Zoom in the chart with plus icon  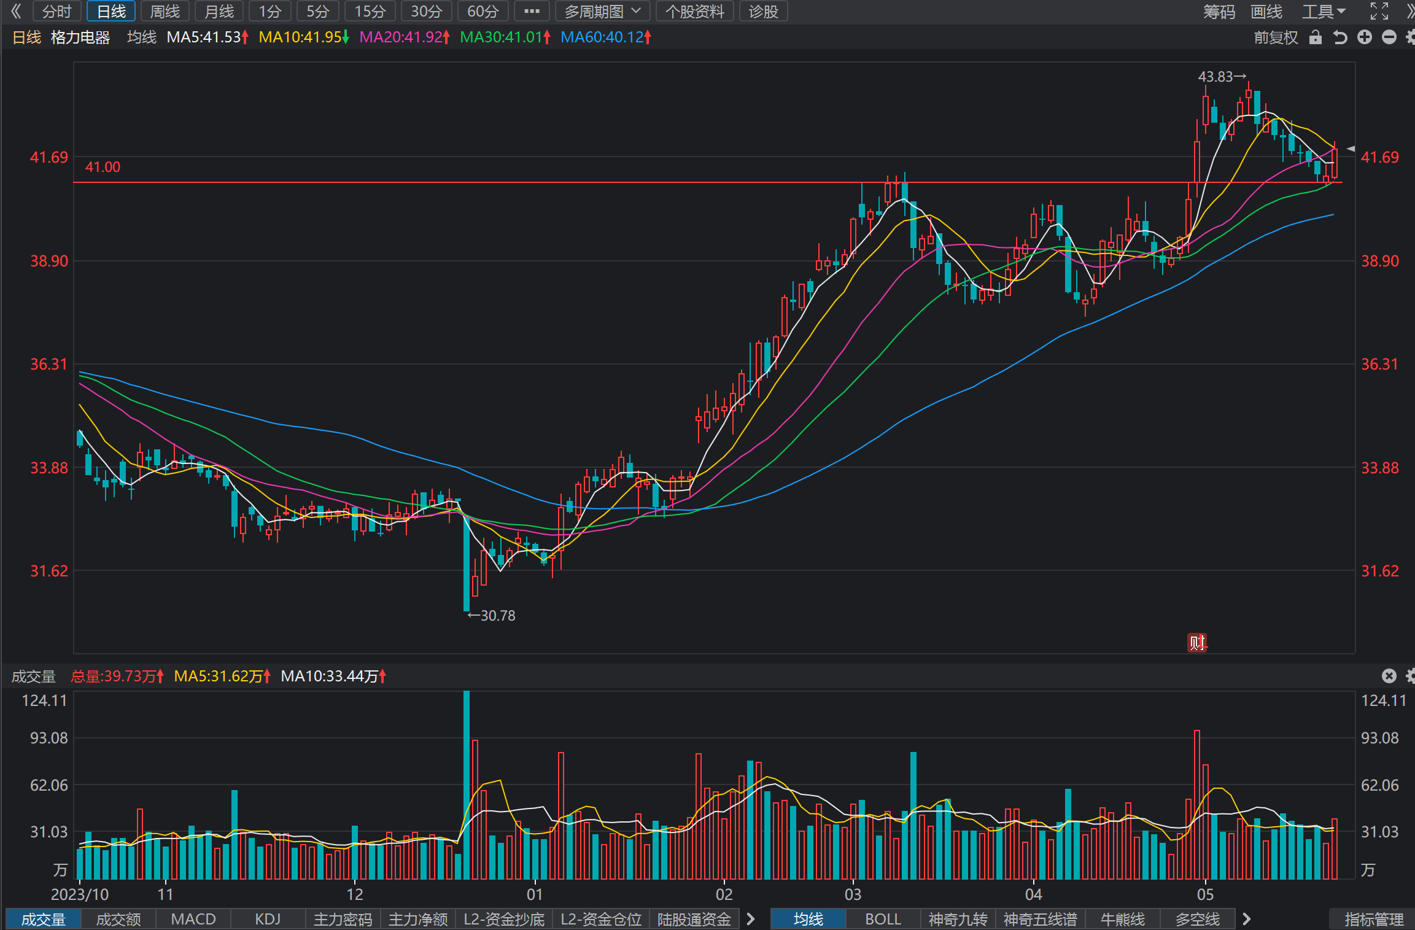point(1365,37)
